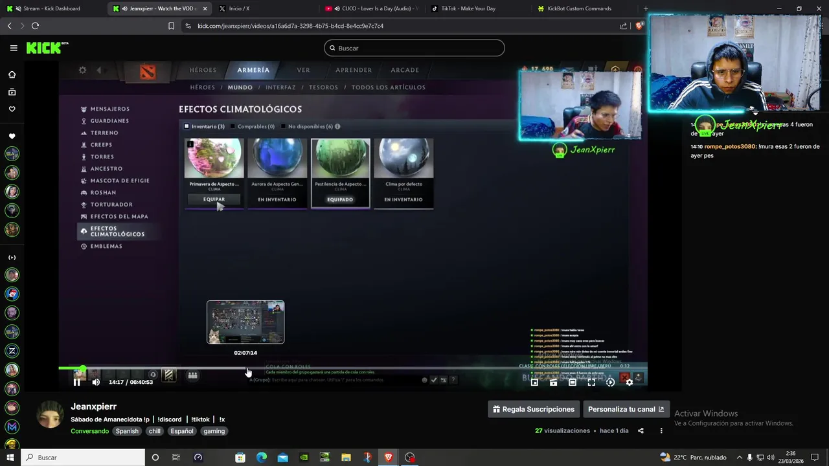
Task: Click Personaliza tu canal button
Action: pyautogui.click(x=626, y=409)
